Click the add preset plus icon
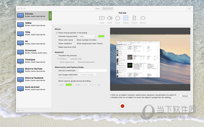This screenshot has height=127, width=204. point(18,111)
